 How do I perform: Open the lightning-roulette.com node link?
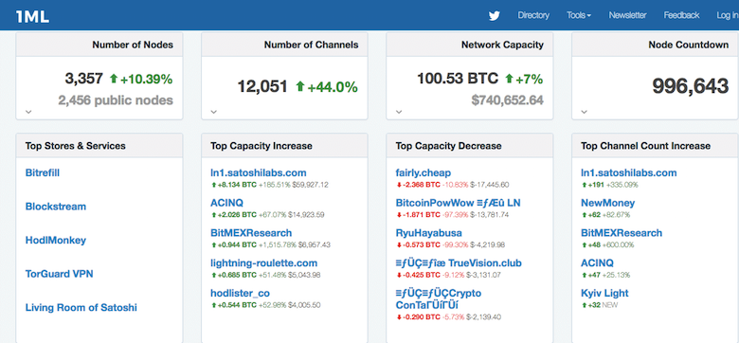264,263
